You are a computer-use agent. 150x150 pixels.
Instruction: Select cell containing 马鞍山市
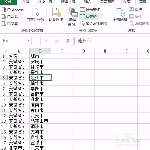(40, 121)
